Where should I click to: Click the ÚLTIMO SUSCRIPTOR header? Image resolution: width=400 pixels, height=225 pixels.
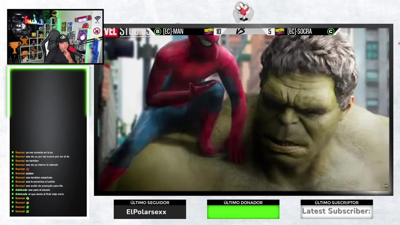(337, 202)
